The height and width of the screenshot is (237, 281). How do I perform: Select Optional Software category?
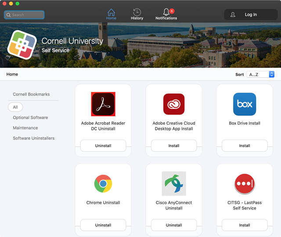30,118
